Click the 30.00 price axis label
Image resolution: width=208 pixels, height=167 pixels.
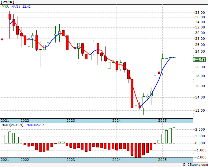200,33
